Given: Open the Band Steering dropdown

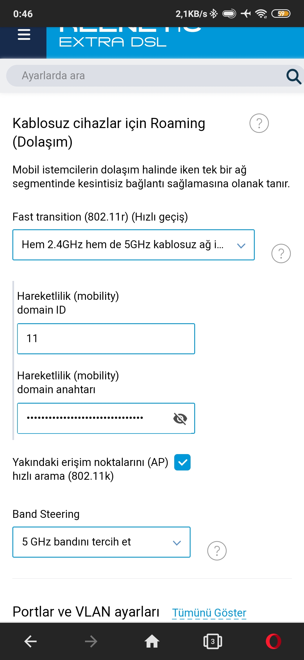Looking at the screenshot, I should coord(101,542).
